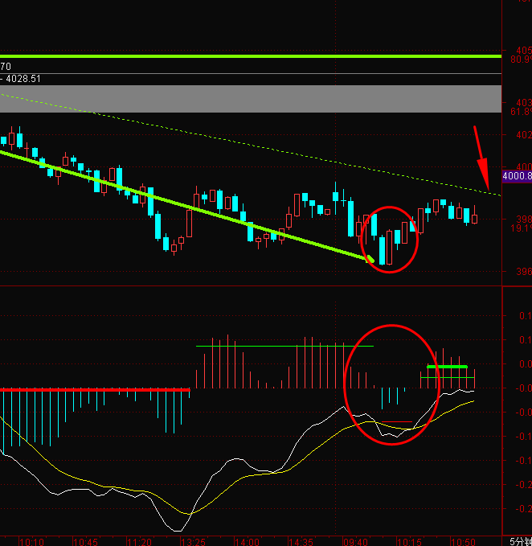Open the 5分钟 period selector
The width and height of the screenshot is (532, 546).
[x=521, y=541]
